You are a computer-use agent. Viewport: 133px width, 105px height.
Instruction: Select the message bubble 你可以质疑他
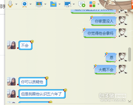click(x=33, y=82)
